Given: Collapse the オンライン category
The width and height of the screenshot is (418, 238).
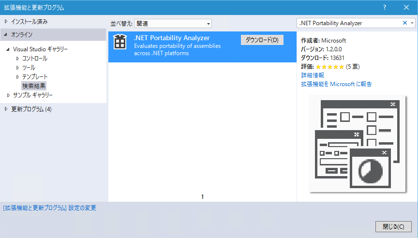Looking at the screenshot, I should [x=6, y=35].
